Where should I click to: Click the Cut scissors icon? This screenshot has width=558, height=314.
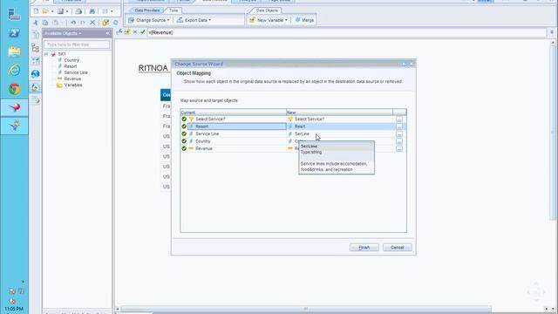pyautogui.click(x=36, y=23)
